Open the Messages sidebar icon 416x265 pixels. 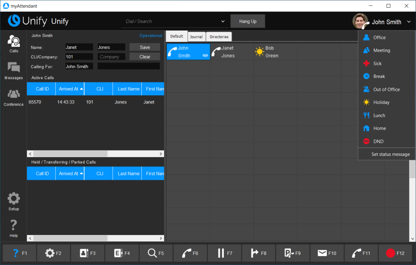coord(13,70)
